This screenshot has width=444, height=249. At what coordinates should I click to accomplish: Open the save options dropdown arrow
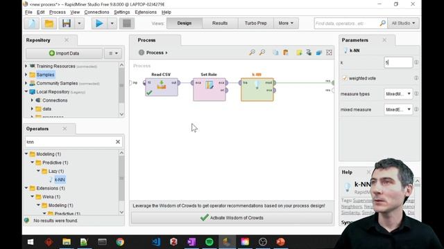79,24
